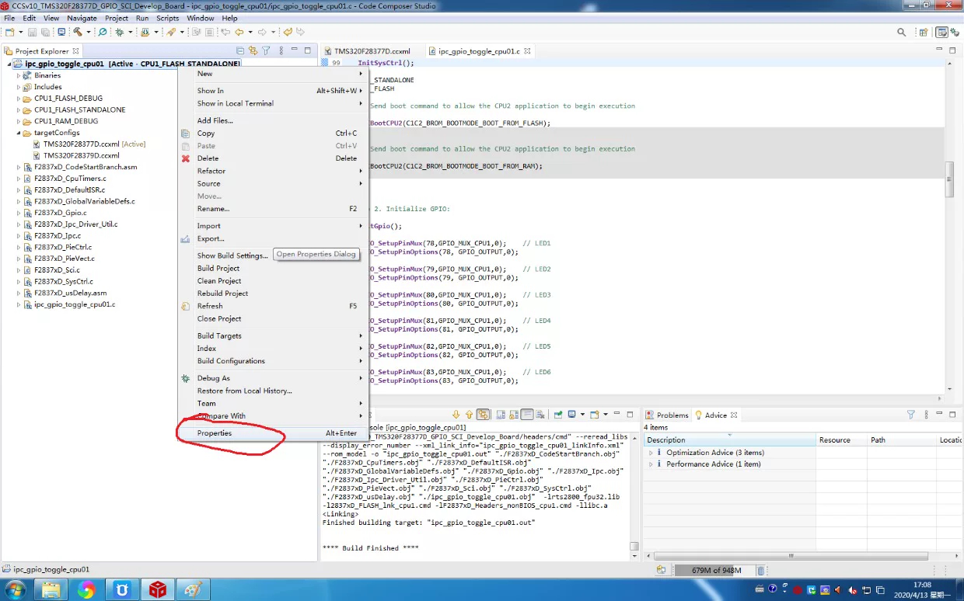
Task: Click the Console scroll up arrow icon
Action: pos(469,415)
